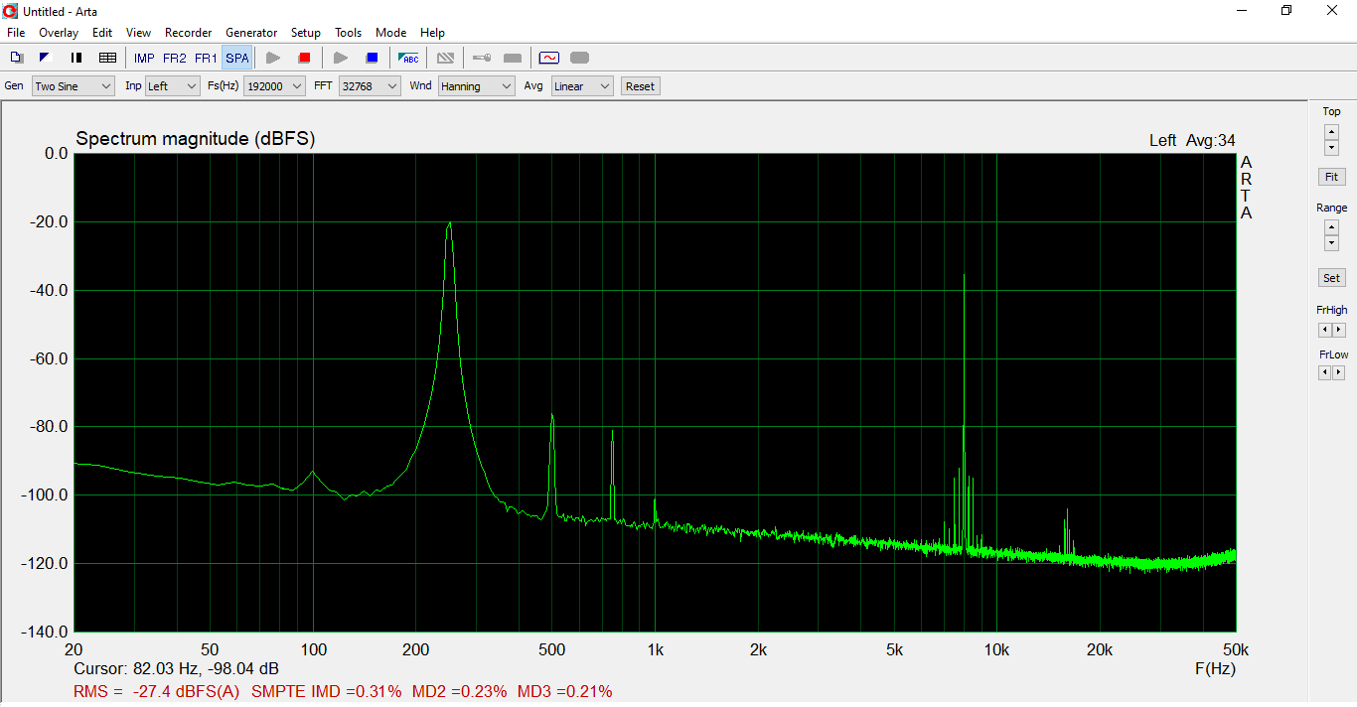The height and width of the screenshot is (707, 1357).
Task: Click the New file icon
Action: [x=17, y=58]
